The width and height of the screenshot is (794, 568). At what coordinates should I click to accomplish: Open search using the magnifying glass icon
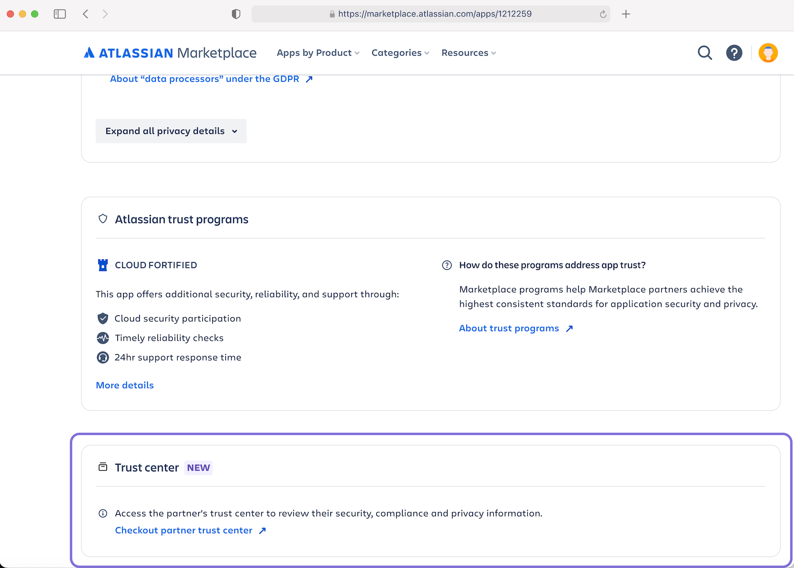coord(705,53)
